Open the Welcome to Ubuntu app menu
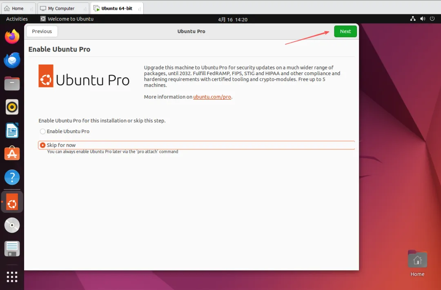 pyautogui.click(x=67, y=19)
